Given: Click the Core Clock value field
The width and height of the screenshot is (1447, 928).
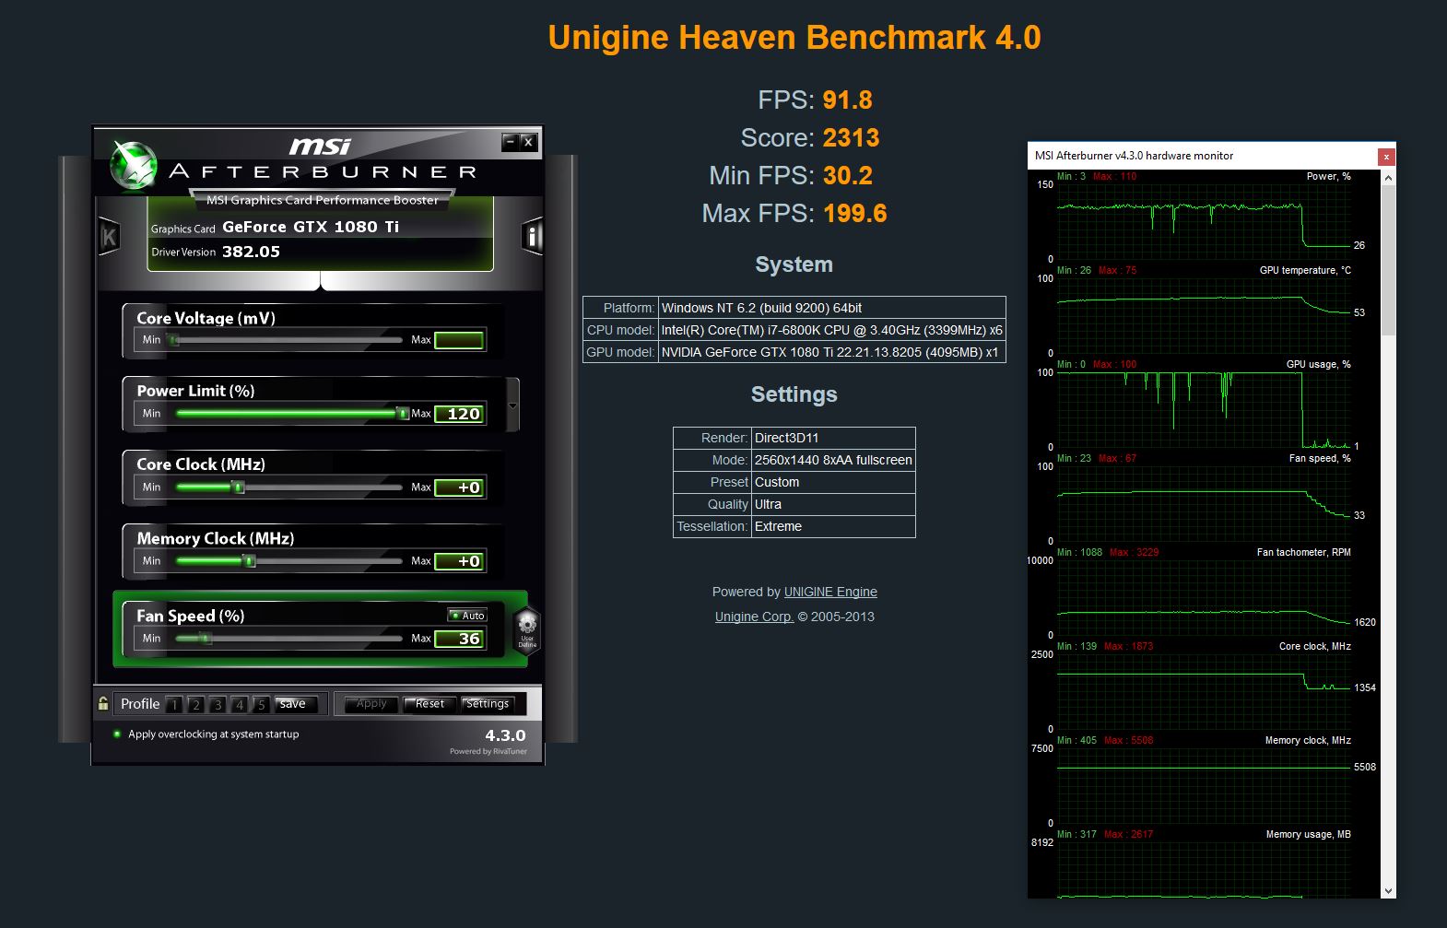Looking at the screenshot, I should pos(459,487).
